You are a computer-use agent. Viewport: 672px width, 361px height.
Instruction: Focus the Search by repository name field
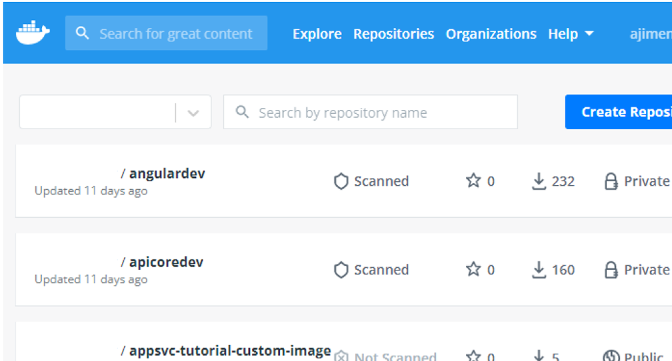pos(380,113)
